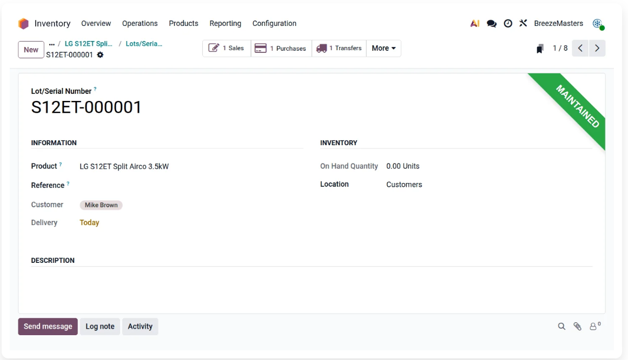Open the activities clock icon
The image size is (628, 360).
click(x=508, y=24)
